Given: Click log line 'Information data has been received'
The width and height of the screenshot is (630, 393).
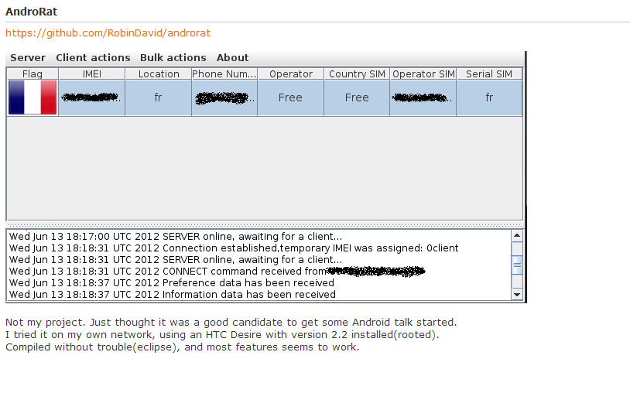Looking at the screenshot, I should pyautogui.click(x=173, y=295).
